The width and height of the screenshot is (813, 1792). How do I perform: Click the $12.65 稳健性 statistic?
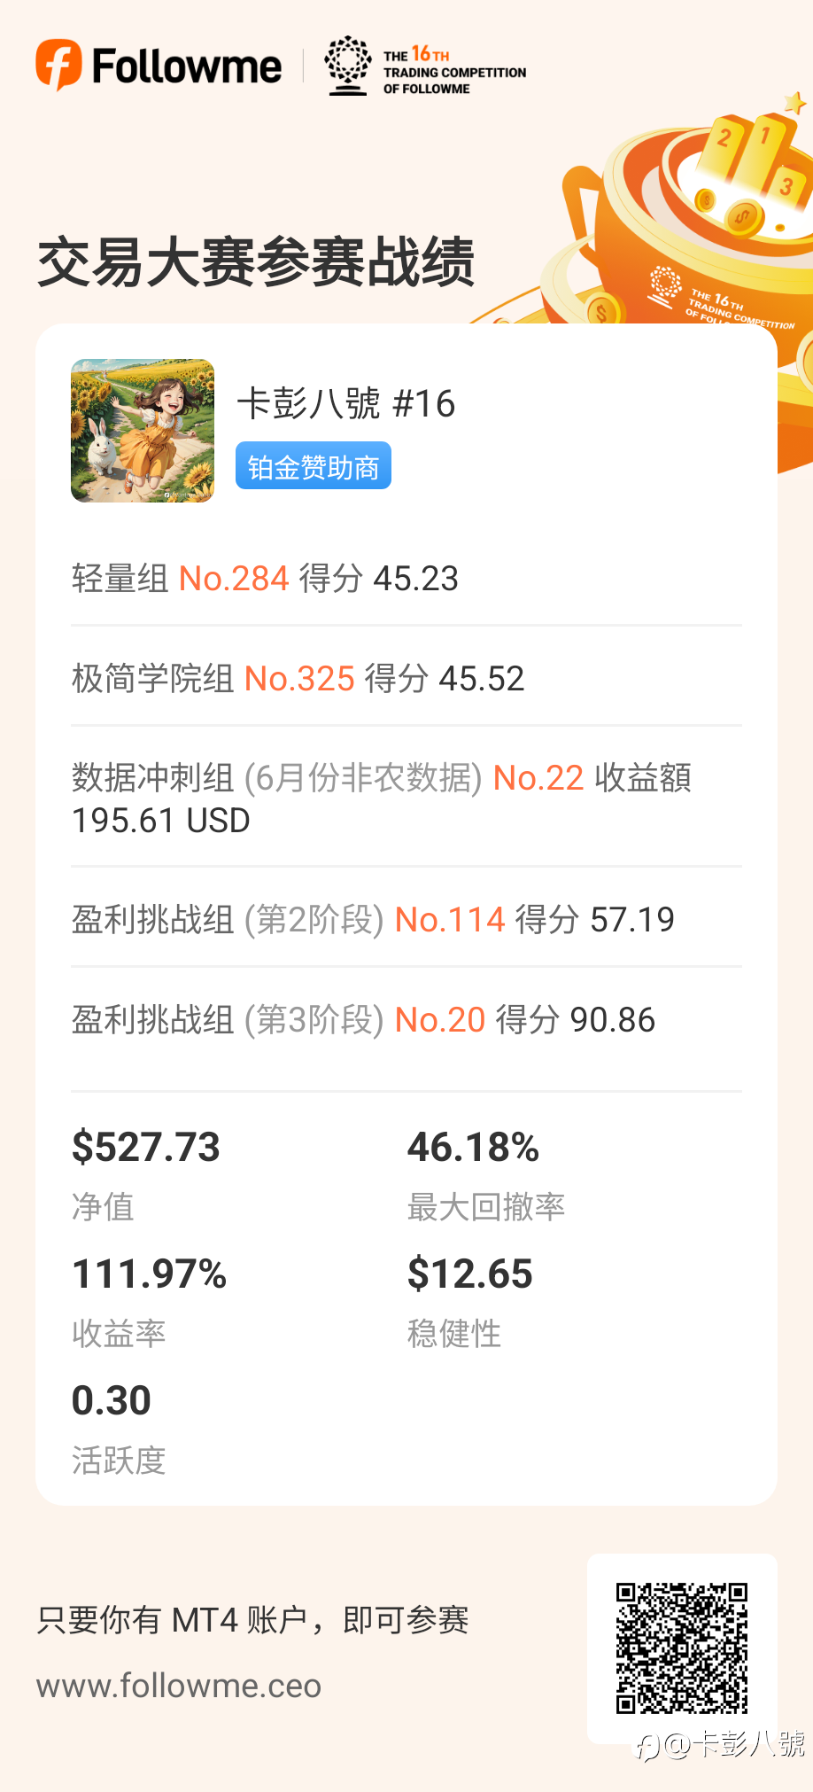pyautogui.click(x=470, y=1274)
